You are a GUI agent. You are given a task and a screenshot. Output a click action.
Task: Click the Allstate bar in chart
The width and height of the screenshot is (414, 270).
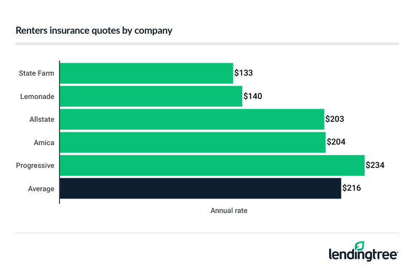click(192, 119)
